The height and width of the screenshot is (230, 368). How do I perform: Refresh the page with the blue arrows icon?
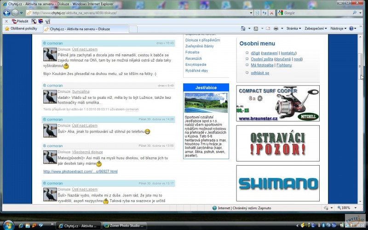[x=264, y=13]
